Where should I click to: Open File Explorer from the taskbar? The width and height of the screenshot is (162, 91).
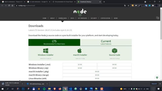tap(49, 89)
